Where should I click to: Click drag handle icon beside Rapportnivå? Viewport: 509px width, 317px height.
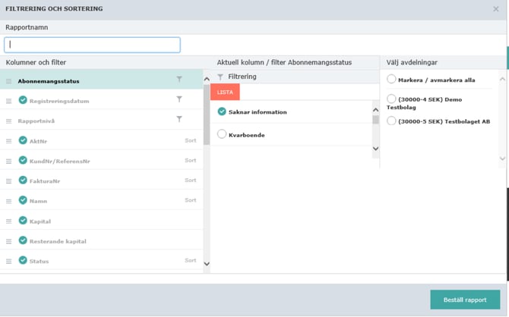tap(9, 121)
